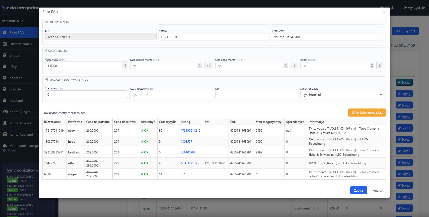
Task: Click the Czas dostawy description field
Action: tap(172, 95)
